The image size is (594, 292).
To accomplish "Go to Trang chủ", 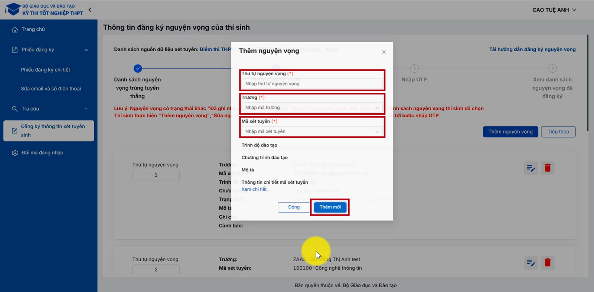I will [x=33, y=29].
